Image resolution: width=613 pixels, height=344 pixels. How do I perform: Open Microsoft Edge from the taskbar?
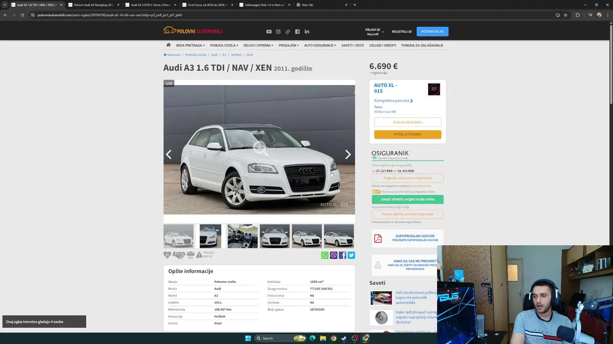pyautogui.click(x=312, y=338)
